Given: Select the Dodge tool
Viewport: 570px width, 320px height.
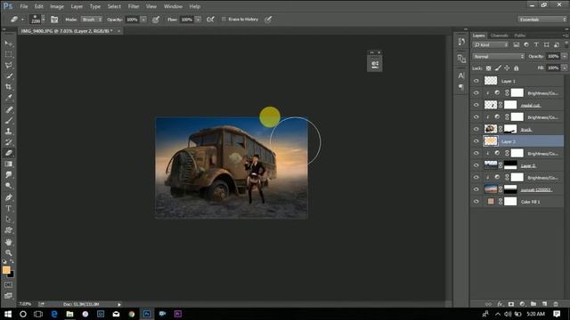Looking at the screenshot, I should pyautogui.click(x=8, y=186).
